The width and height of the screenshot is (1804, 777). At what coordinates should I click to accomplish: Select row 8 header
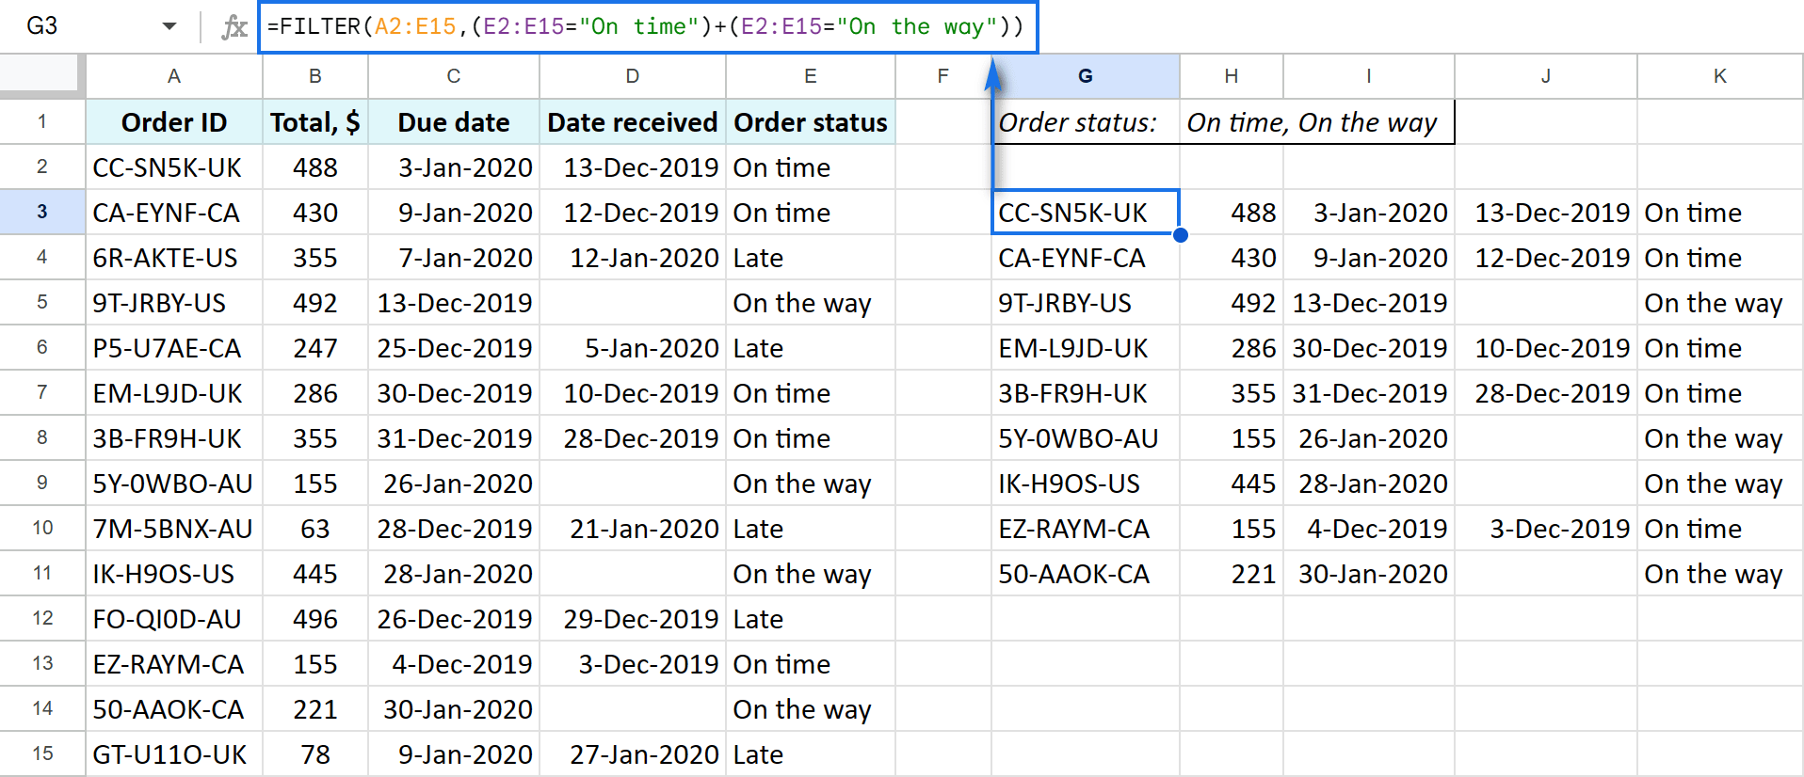[x=42, y=437]
